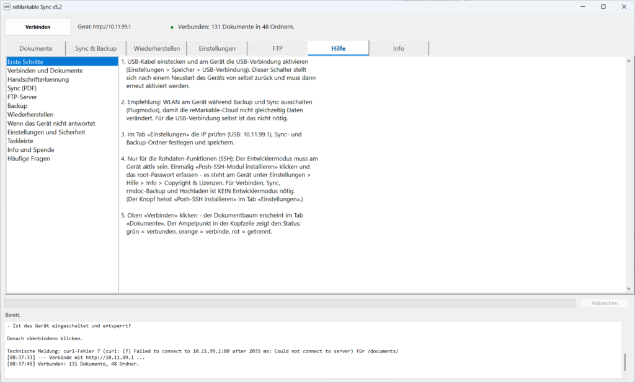This screenshot has height=383, width=635.
Task: Click the green connection status dot
Action: (x=172, y=27)
